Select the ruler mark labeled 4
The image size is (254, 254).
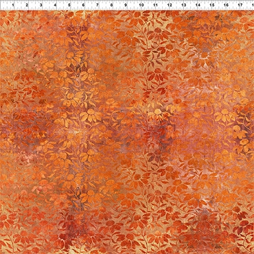pos(55,5)
